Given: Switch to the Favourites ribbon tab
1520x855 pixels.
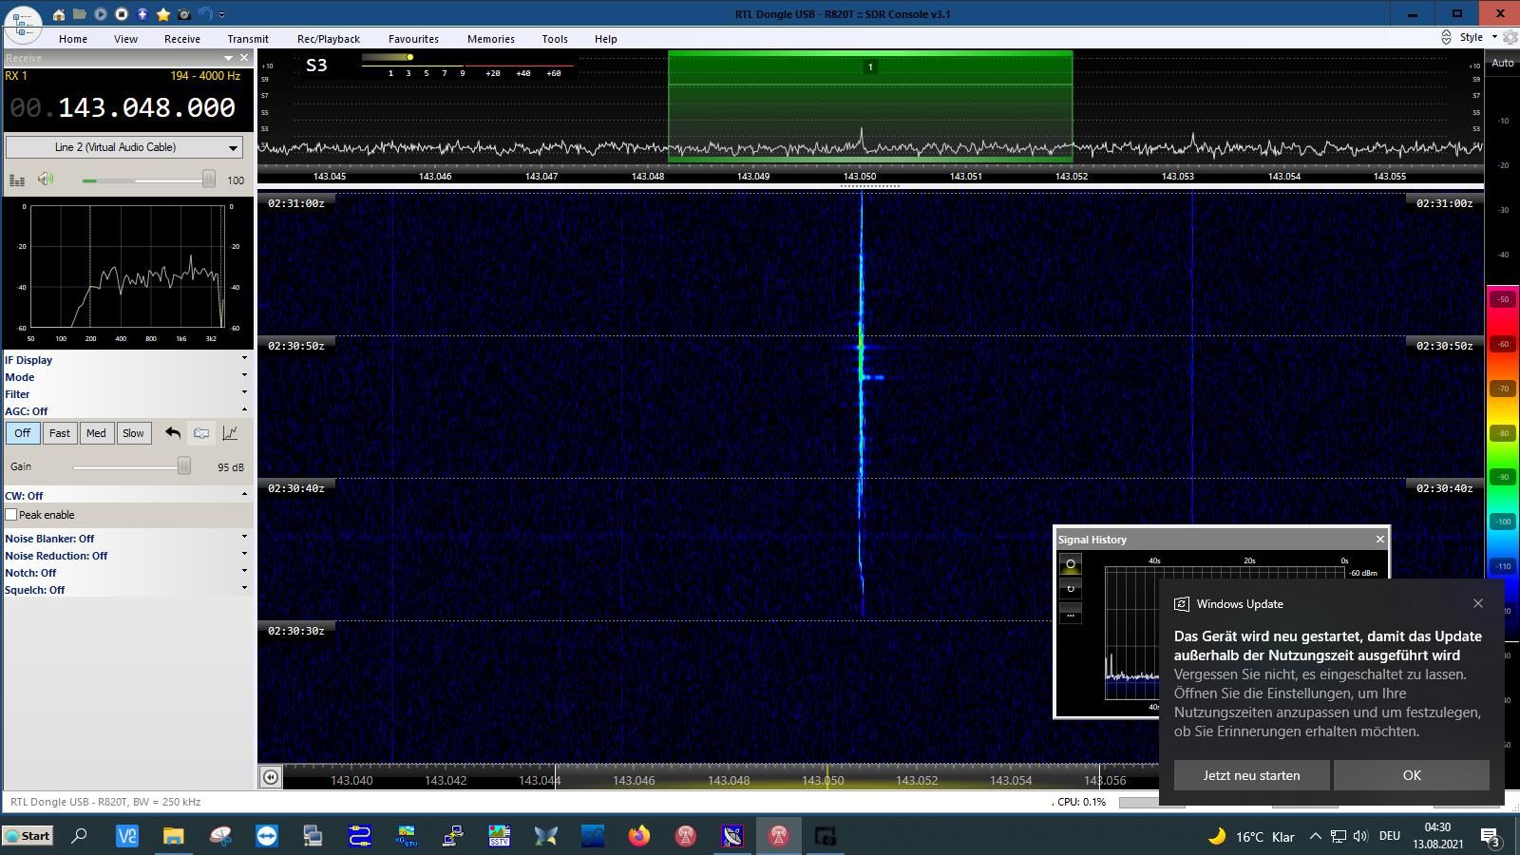Looking at the screenshot, I should 413,39.
